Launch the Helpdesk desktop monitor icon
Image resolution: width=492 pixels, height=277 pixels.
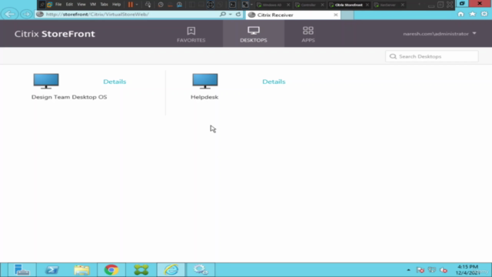coord(205,81)
